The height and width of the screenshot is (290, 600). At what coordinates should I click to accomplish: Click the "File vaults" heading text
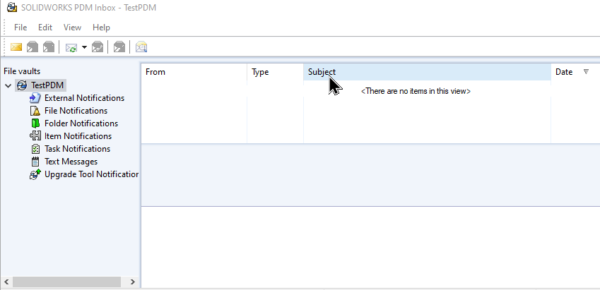point(22,71)
